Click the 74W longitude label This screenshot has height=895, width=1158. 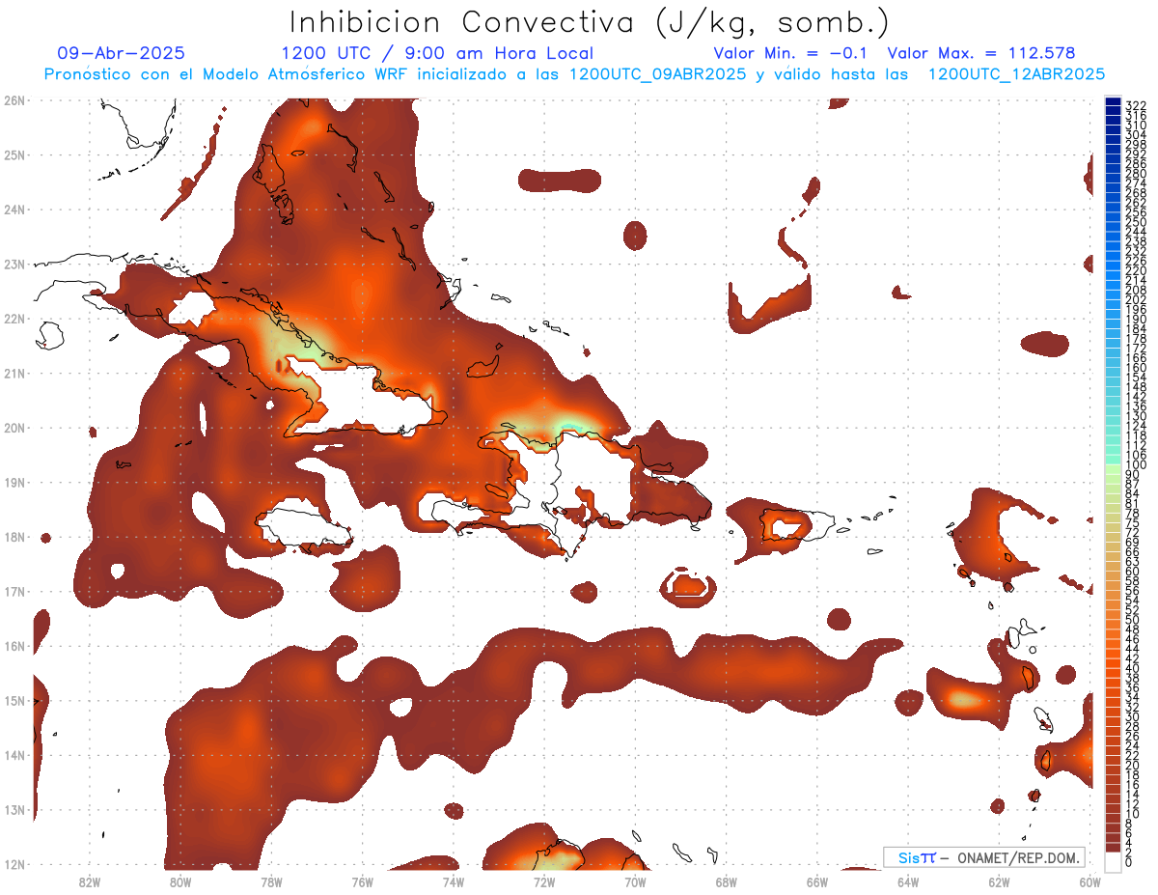454,881
